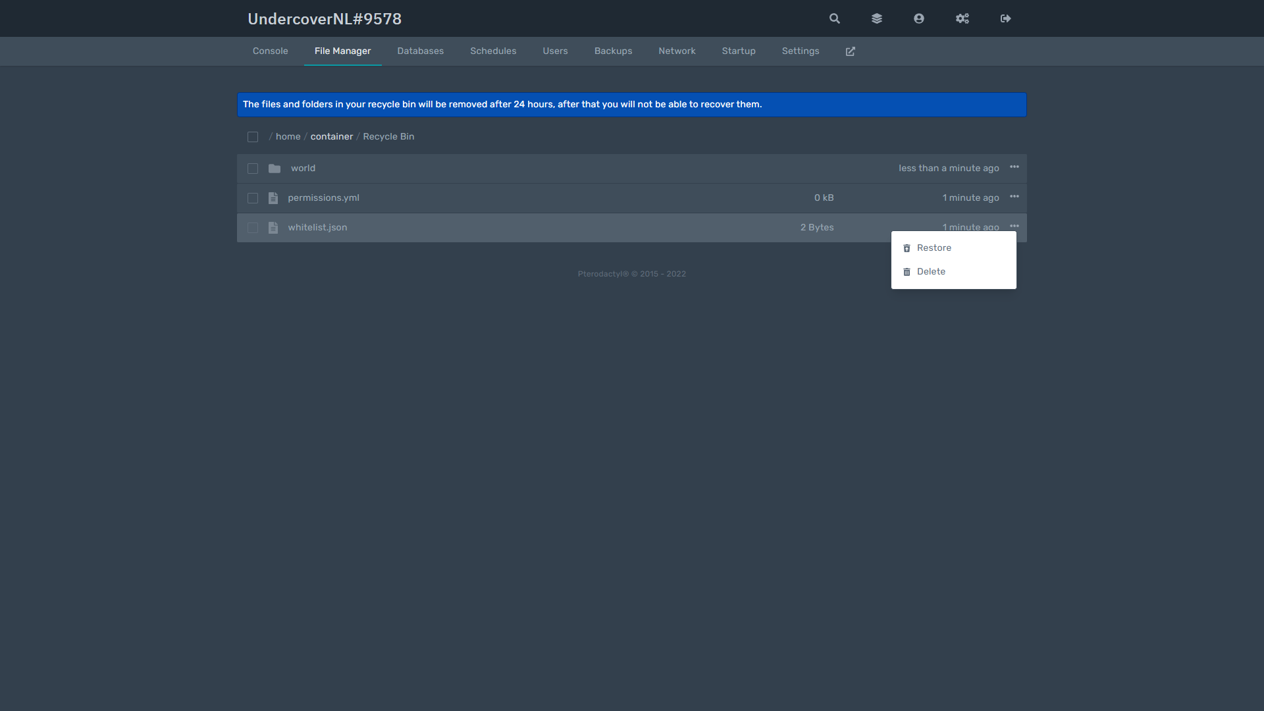This screenshot has height=711, width=1264.
Task: Click 'less than a minute ago' on world row
Action: pos(949,169)
